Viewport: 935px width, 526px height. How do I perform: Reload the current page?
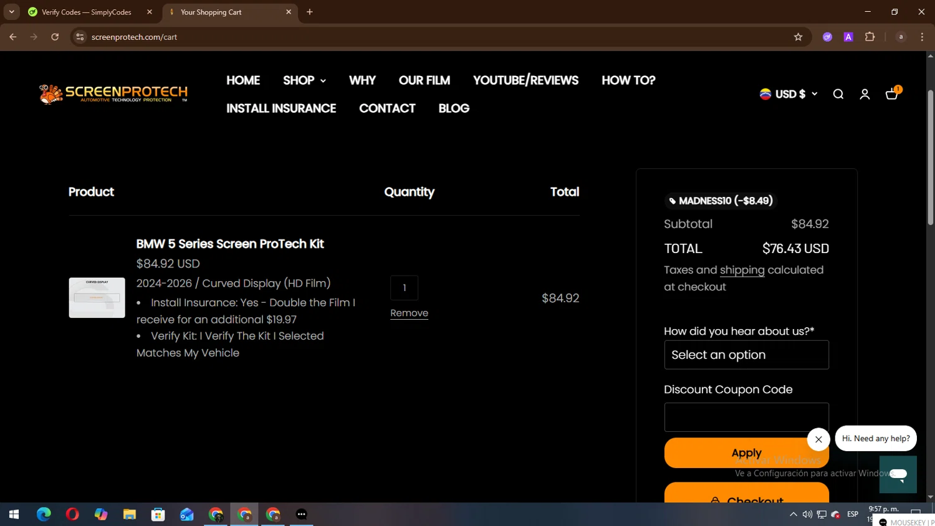[55, 37]
